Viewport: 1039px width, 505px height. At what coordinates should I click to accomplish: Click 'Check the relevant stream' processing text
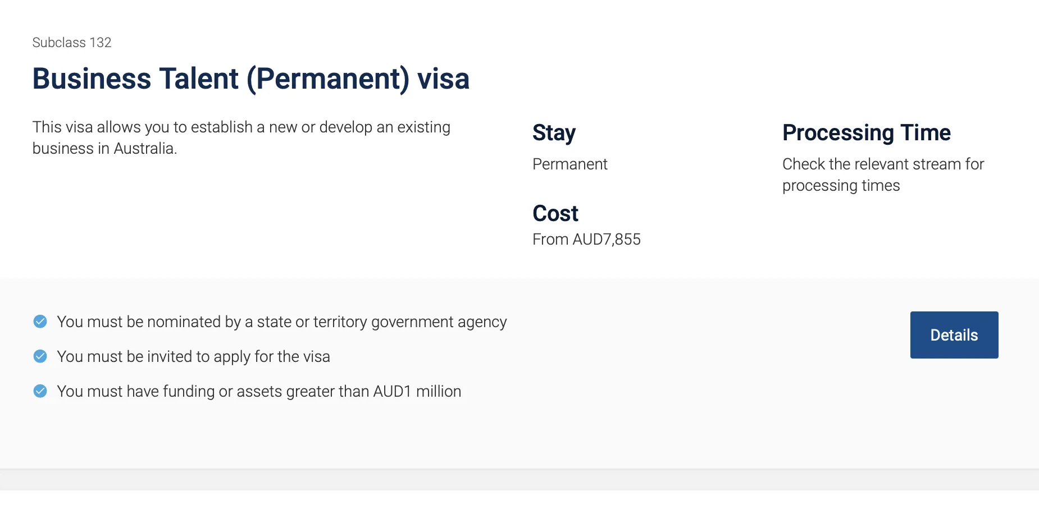883,164
